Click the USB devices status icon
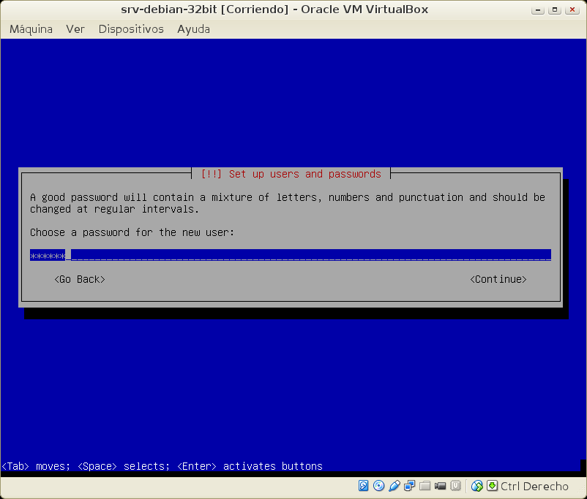This screenshot has height=499, width=587. click(394, 486)
